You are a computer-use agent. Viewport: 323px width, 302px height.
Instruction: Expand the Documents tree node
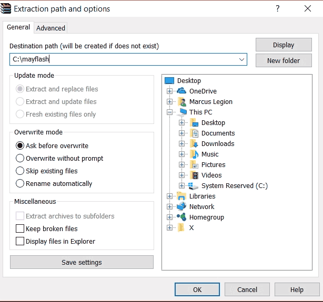(181, 133)
